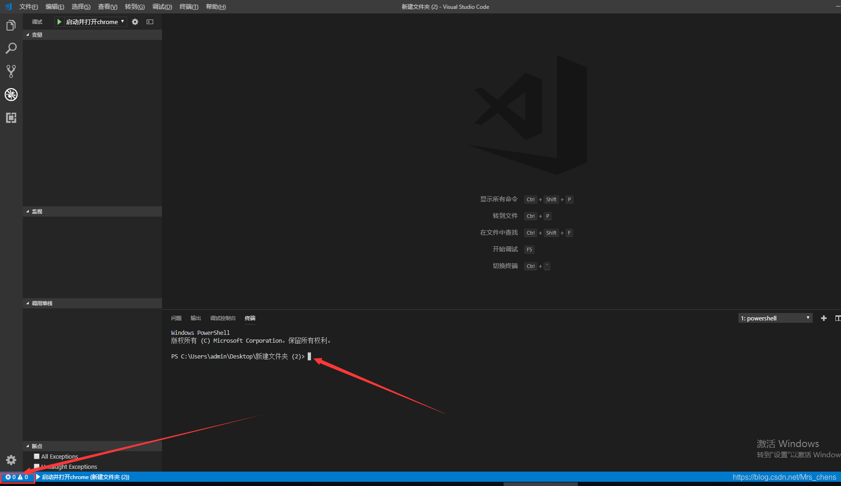The width and height of the screenshot is (841, 486).
Task: Add a new terminal with the plus icon
Action: click(824, 318)
